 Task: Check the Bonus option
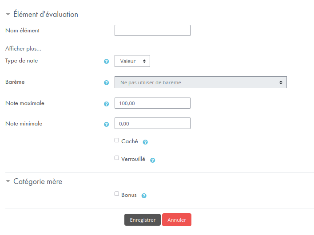click(x=117, y=194)
